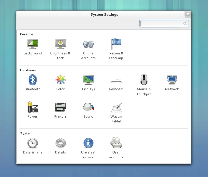Open the Color settings panel
This screenshot has height=177, width=208.
[x=60, y=80]
